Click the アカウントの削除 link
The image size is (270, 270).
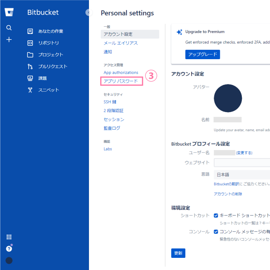pyautogui.click(x=228, y=194)
